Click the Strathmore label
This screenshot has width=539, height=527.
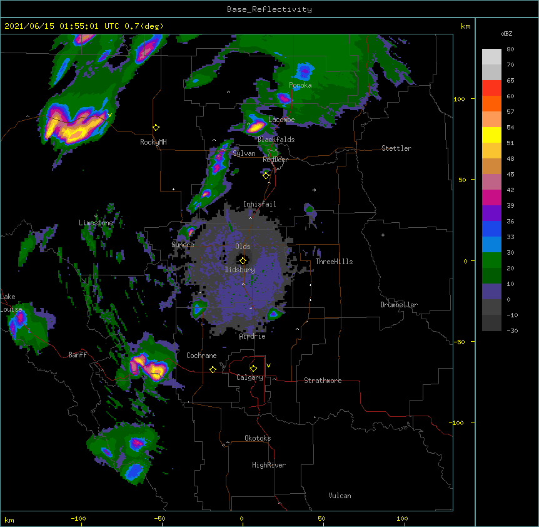click(323, 381)
